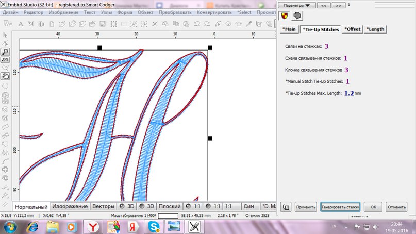This screenshot has width=416, height=234.
Task: Click the Tie-Up Stitches Max. Length value
Action: (349, 94)
